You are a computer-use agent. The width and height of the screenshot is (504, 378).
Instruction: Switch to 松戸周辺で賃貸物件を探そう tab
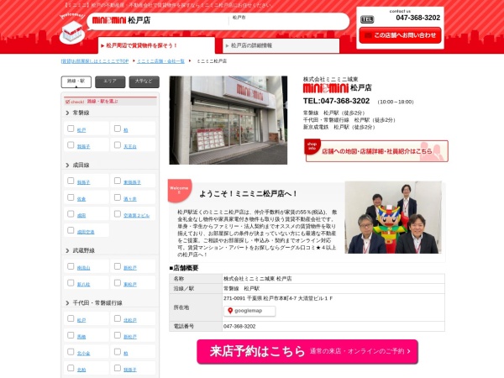156,45
